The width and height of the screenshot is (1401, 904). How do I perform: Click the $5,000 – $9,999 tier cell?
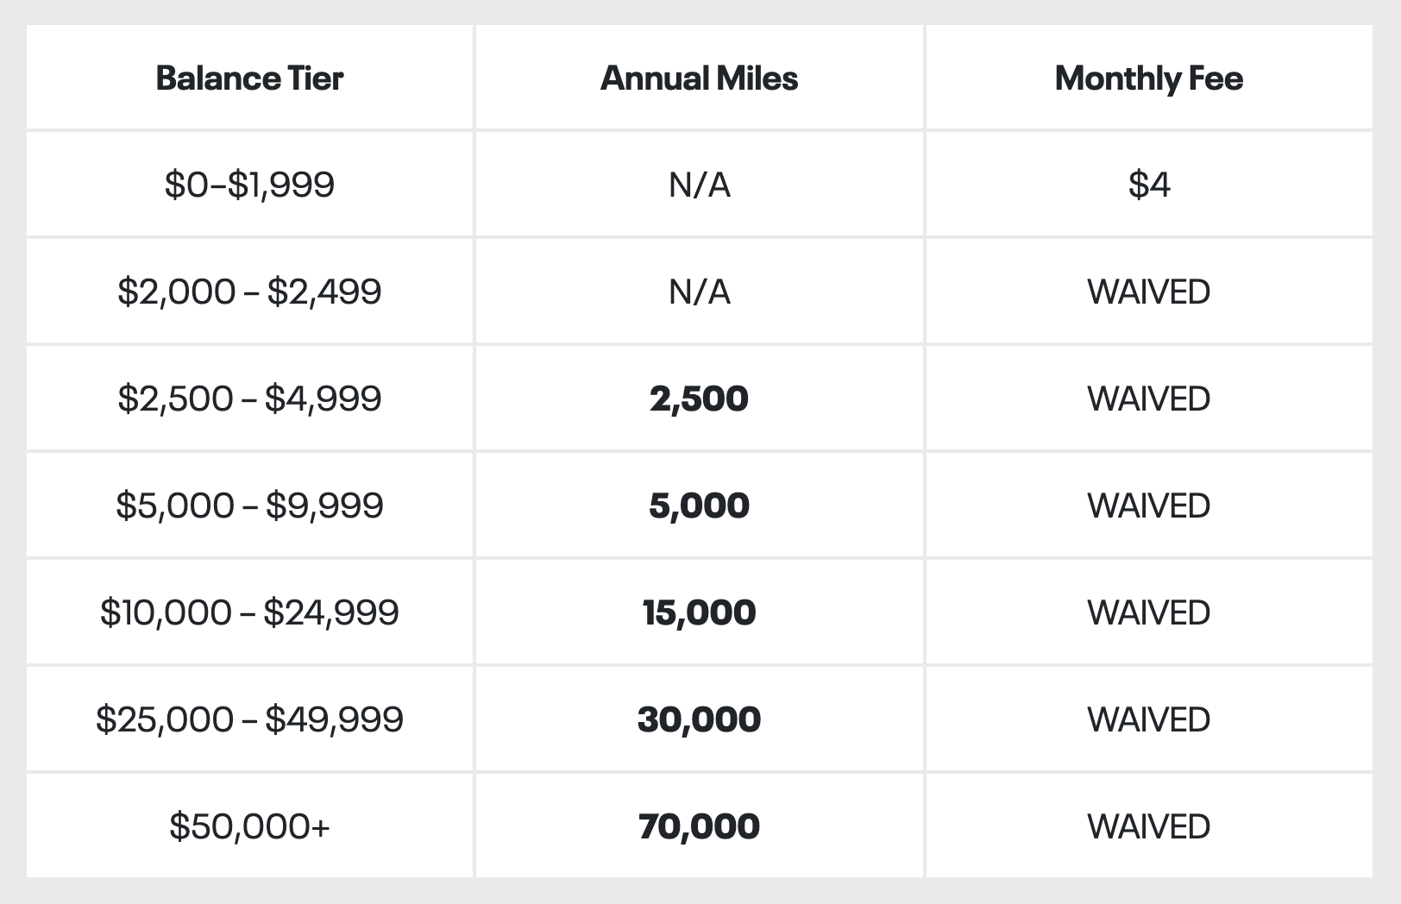coord(249,505)
